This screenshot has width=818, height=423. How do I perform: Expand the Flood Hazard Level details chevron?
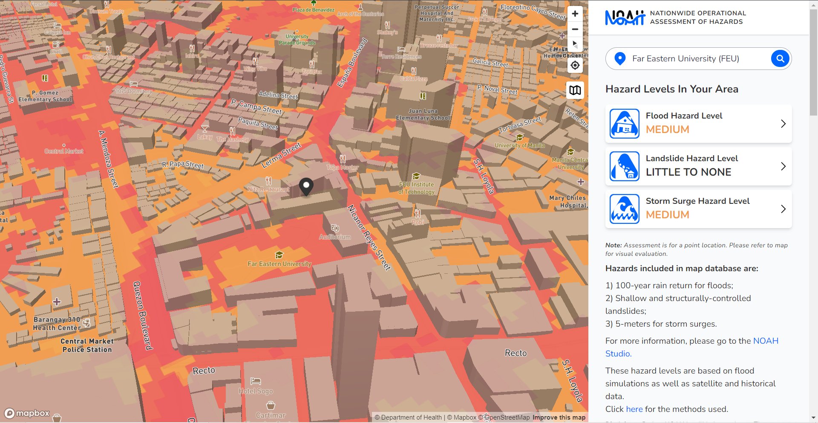[x=783, y=124]
